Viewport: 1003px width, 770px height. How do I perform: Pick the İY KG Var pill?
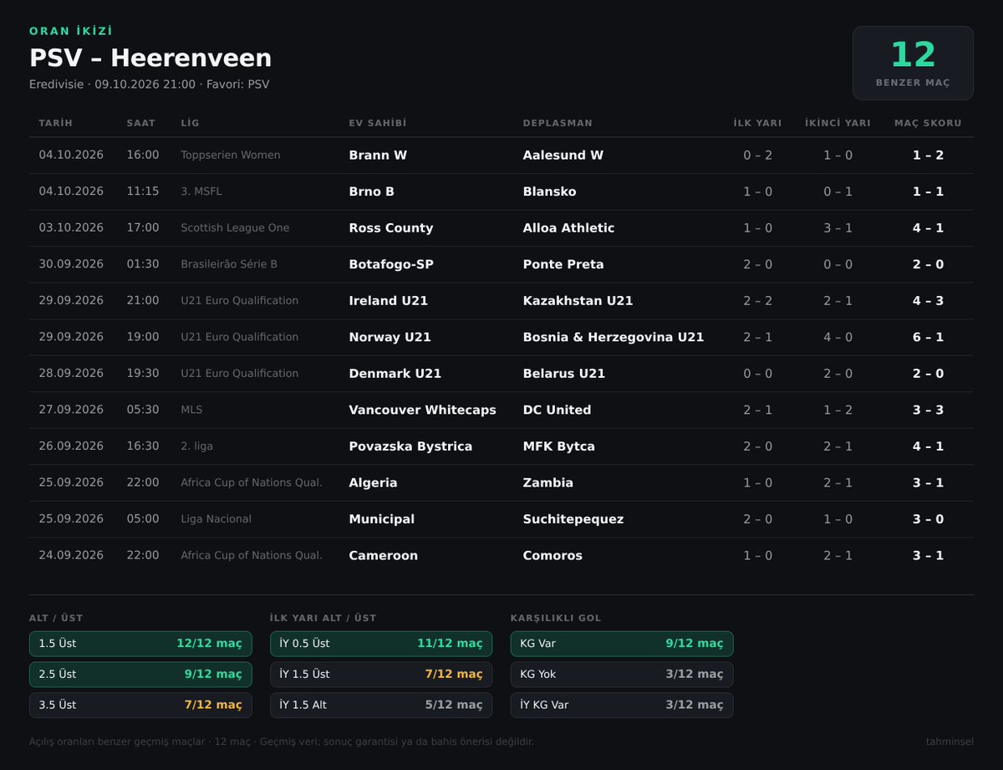click(x=622, y=705)
